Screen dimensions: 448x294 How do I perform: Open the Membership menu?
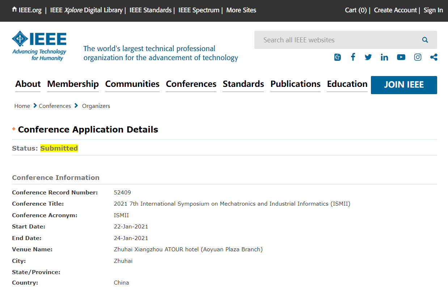point(73,84)
